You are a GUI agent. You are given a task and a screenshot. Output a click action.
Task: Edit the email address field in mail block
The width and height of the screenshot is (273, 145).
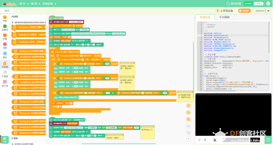tap(73, 128)
